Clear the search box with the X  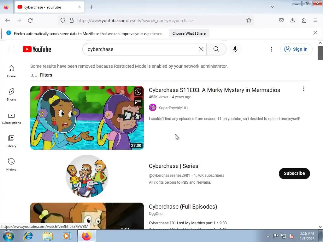[201, 49]
